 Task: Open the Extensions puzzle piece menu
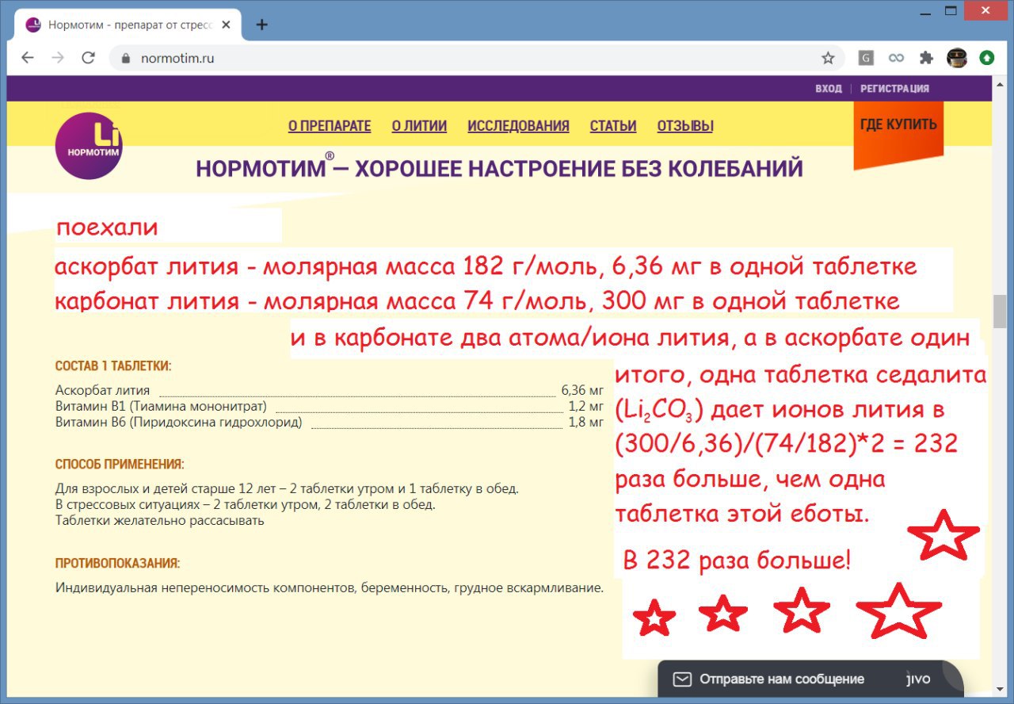coord(926,58)
